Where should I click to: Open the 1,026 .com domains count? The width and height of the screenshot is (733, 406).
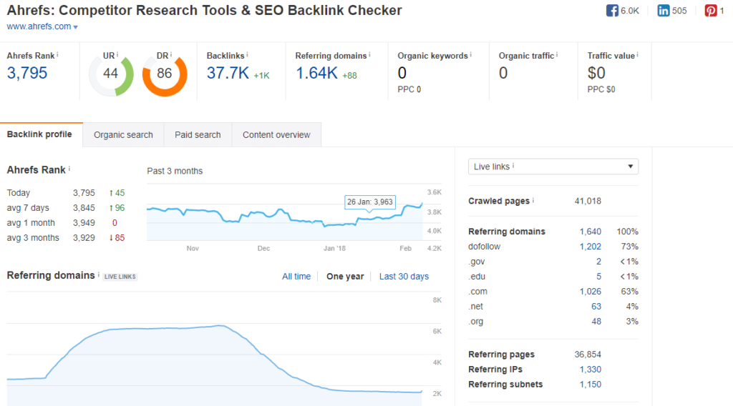tap(591, 291)
